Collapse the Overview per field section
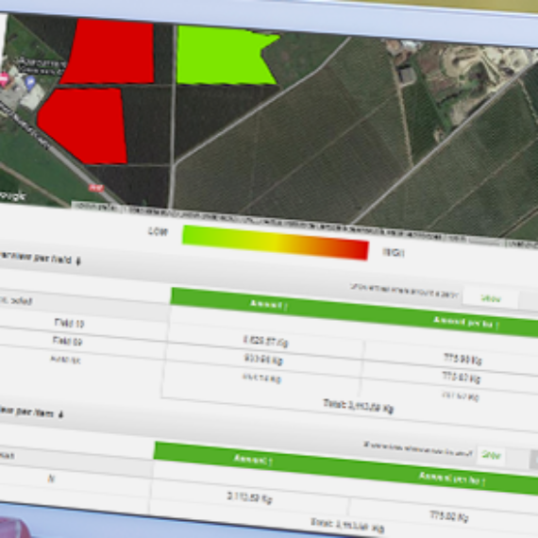Viewport: 538px width, 538px height. pos(78,261)
